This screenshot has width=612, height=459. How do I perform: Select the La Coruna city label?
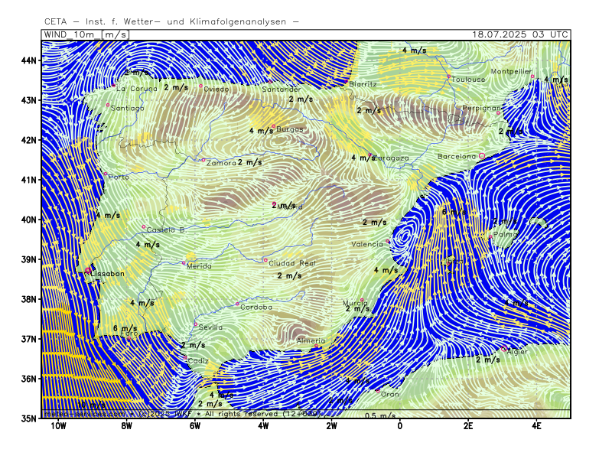click(x=137, y=89)
